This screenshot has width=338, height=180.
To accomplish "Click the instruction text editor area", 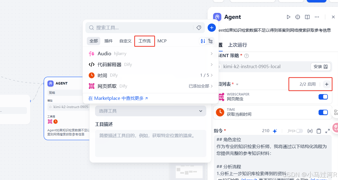I will [x=273, y=158].
